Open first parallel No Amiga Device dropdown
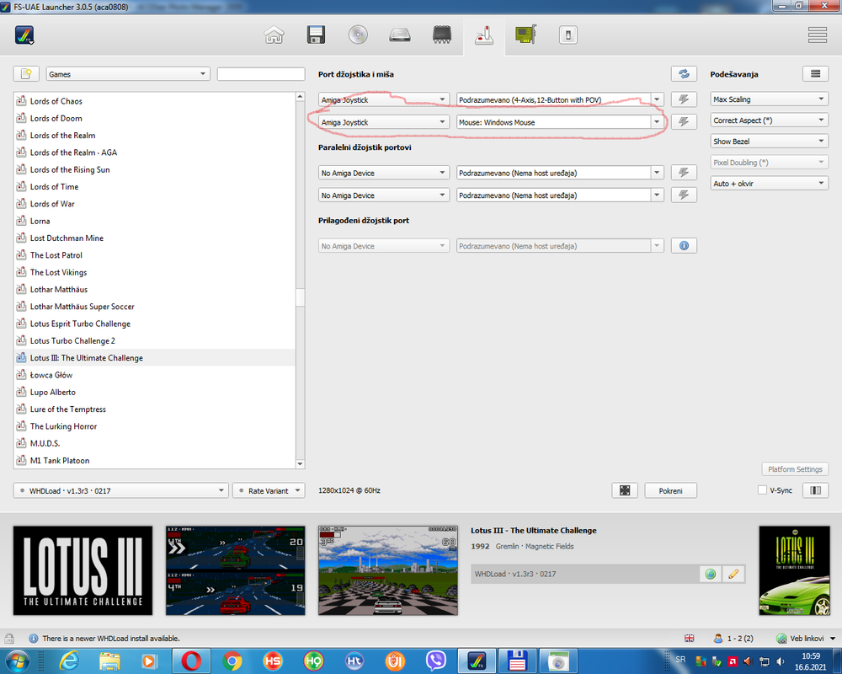The image size is (842, 674). click(x=383, y=173)
